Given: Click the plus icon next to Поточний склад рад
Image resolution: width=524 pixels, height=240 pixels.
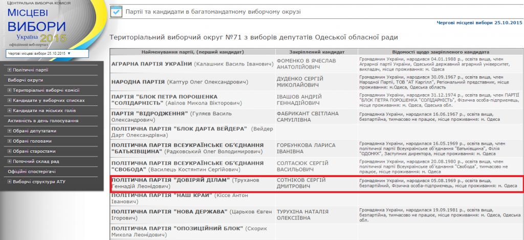Looking at the screenshot, I should point(10,162).
